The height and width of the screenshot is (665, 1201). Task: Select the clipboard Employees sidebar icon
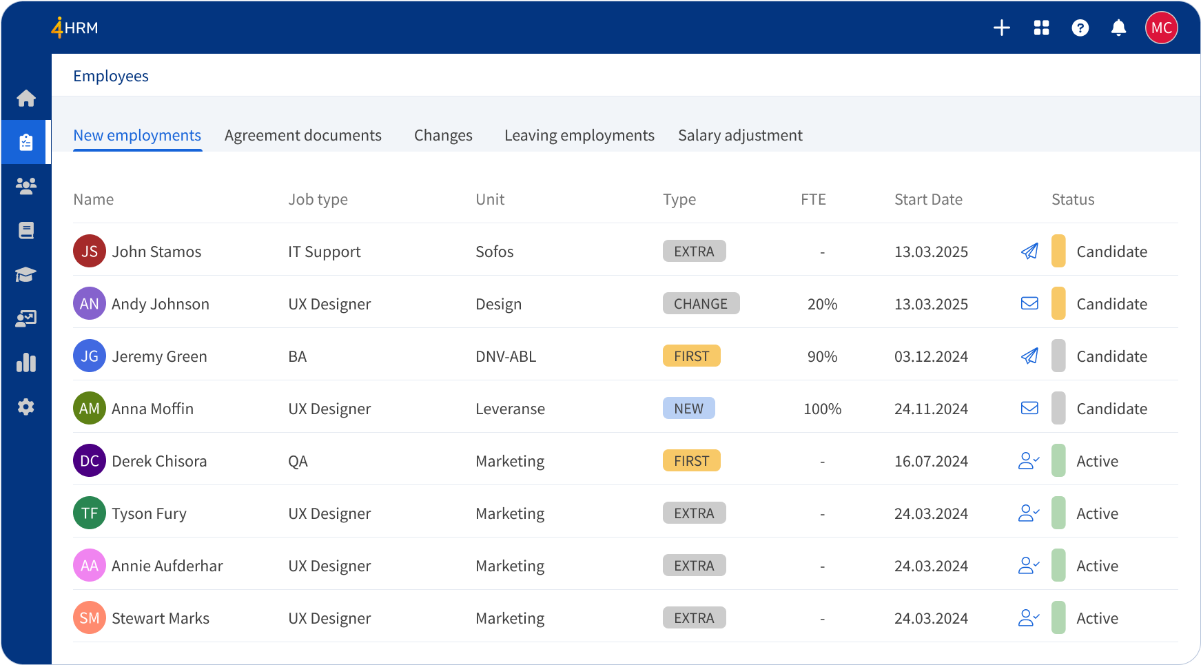(x=26, y=142)
